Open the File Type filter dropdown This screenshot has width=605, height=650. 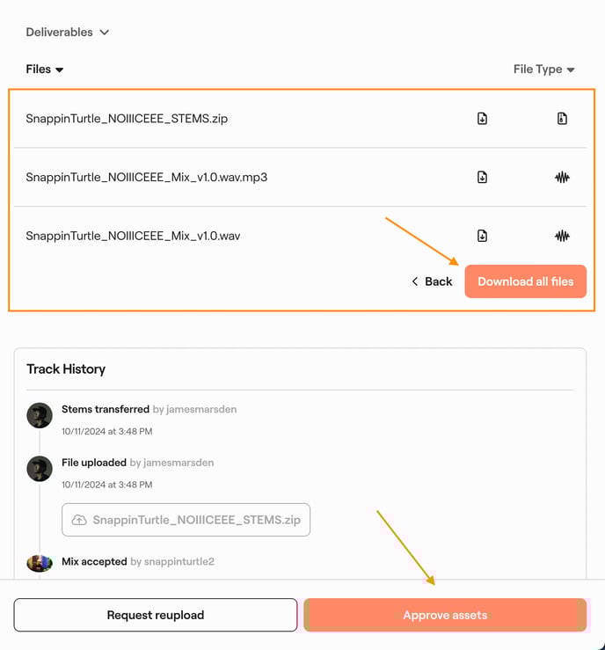pos(543,69)
